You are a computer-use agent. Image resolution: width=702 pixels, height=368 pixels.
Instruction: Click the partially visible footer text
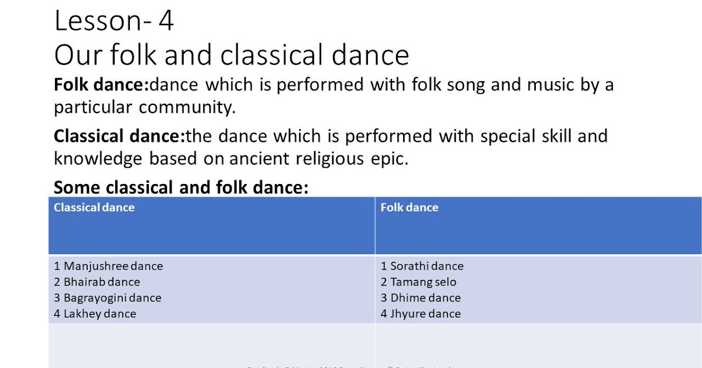(350, 366)
